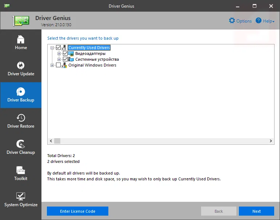Image resolution: width=280 pixels, height=220 pixels.
Task: Click 'Select the drivers you want to back up'
Action: [83, 38]
